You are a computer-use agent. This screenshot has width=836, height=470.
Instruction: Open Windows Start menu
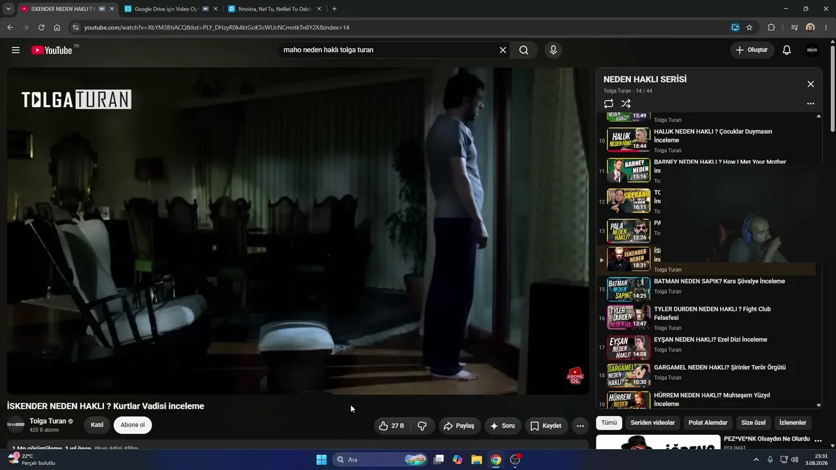[x=321, y=460]
